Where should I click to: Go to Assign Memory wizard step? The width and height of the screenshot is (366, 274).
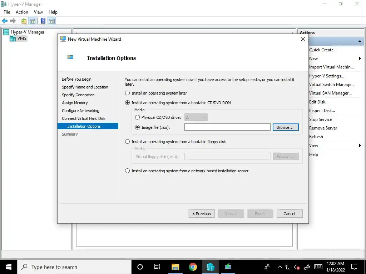(x=75, y=103)
